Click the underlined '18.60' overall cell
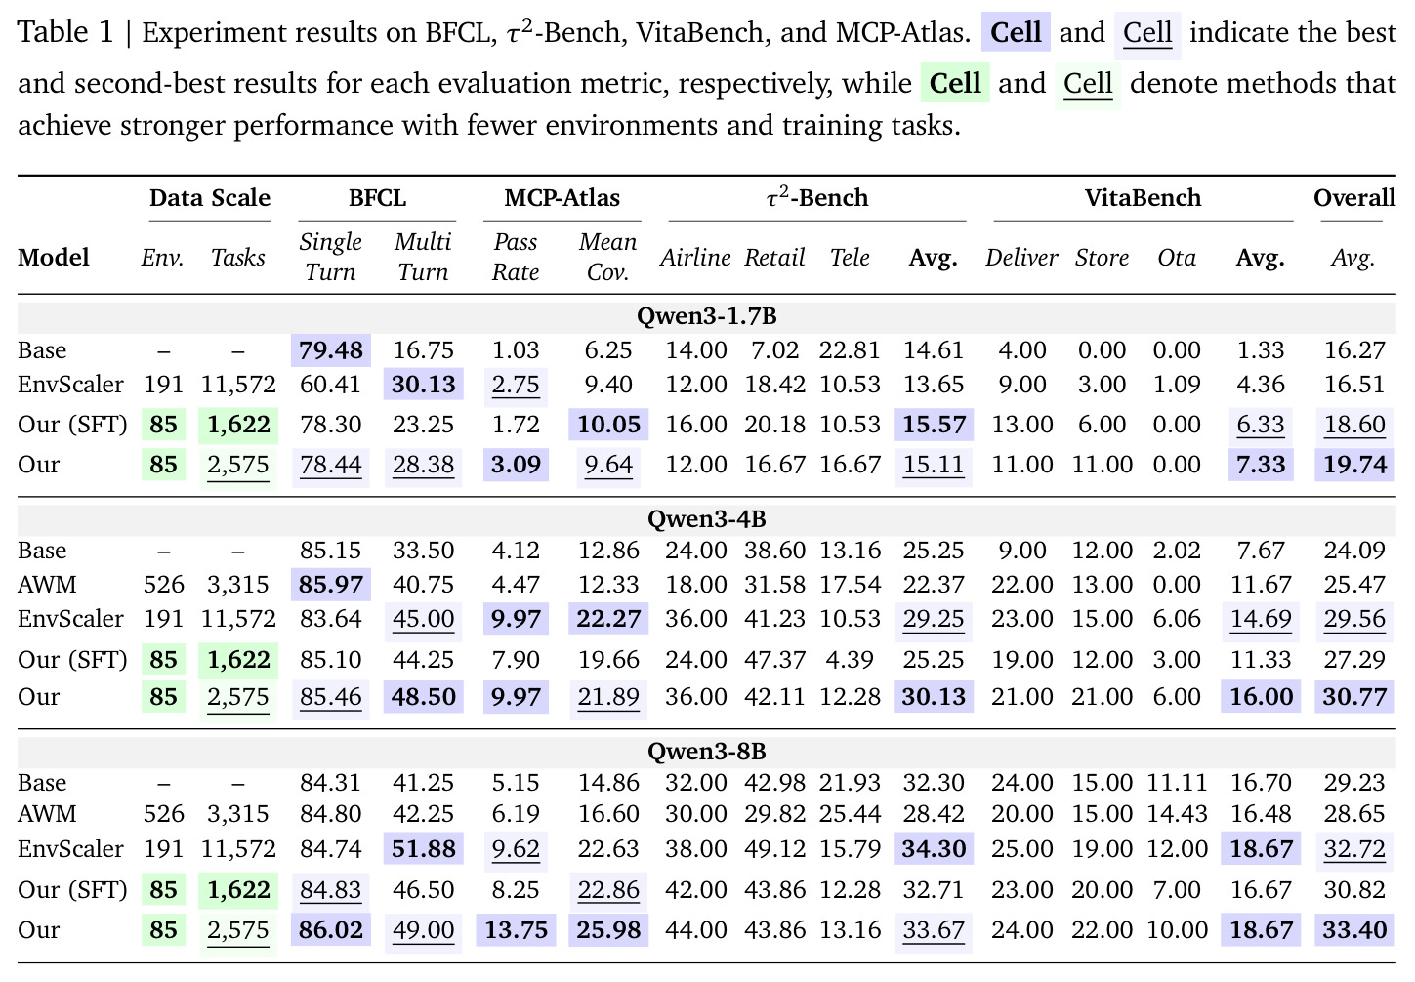This screenshot has height=982, width=1415. 1354,425
